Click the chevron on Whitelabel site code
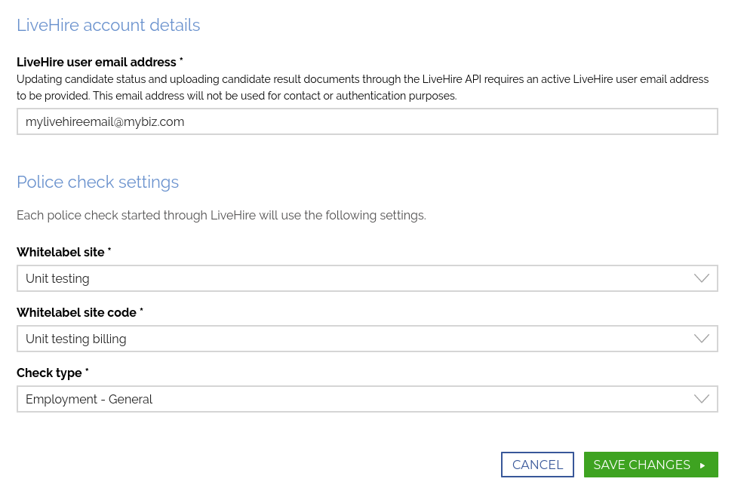 pyautogui.click(x=701, y=339)
